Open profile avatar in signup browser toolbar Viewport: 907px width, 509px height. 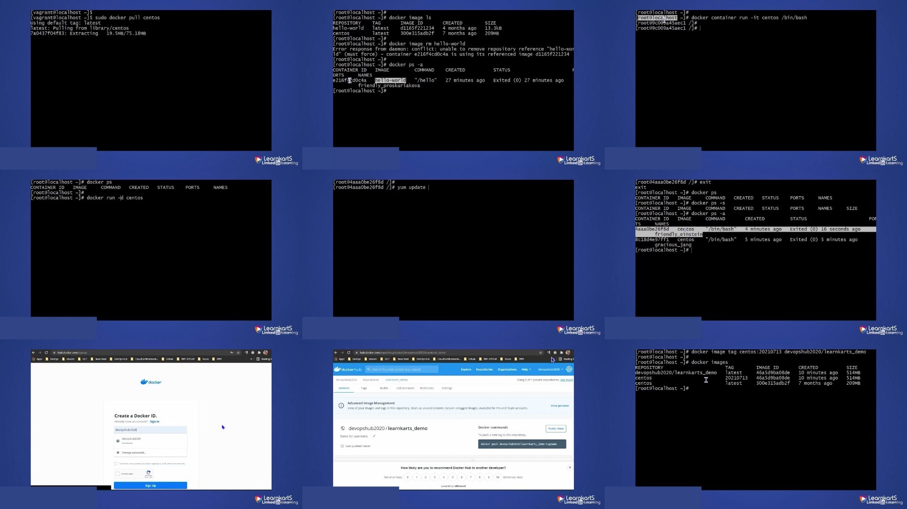[266, 352]
